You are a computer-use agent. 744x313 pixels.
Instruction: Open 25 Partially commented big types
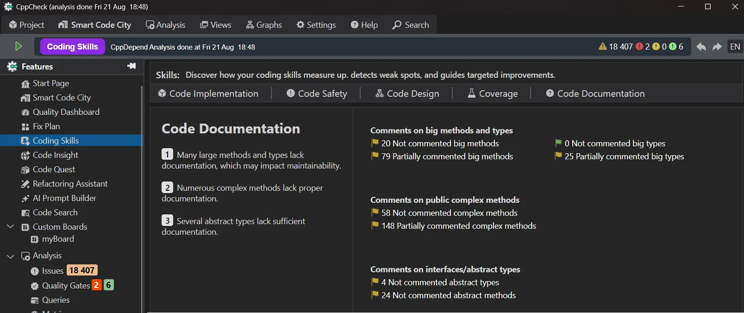[624, 156]
